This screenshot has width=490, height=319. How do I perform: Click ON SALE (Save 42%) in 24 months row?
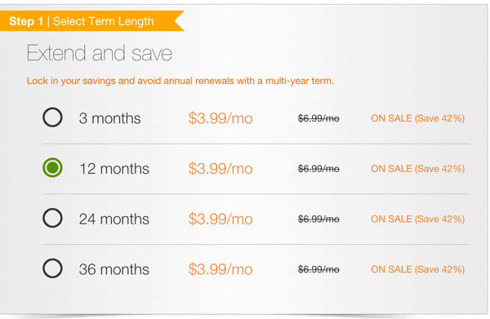(418, 219)
